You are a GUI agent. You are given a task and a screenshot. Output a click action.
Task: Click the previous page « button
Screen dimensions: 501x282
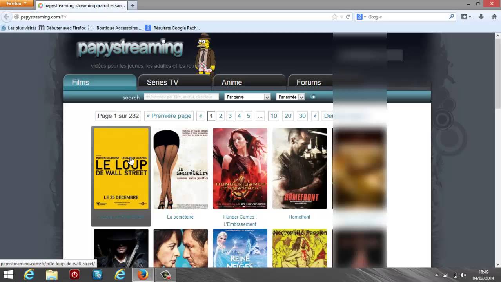tap(200, 116)
